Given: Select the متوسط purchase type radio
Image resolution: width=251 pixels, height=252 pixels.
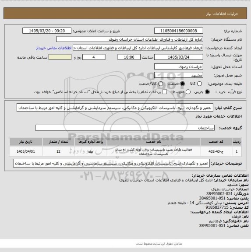Looking at the screenshot, I should pos(188,92).
